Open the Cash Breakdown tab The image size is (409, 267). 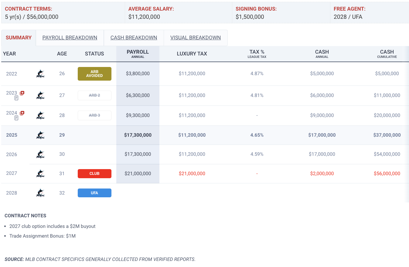coord(134,38)
